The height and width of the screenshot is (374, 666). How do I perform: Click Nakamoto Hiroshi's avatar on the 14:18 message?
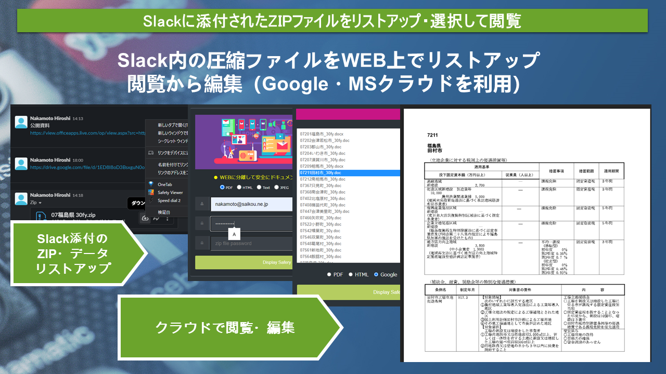click(21, 199)
